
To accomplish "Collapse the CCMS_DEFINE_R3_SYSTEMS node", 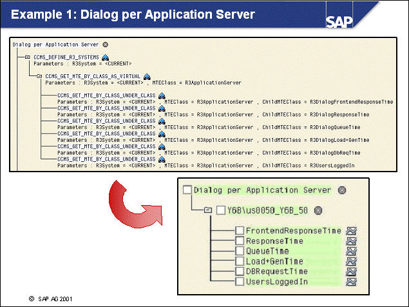I will 27,57.
